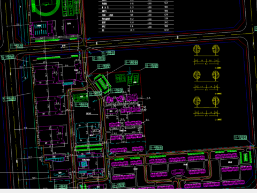Image resolution: width=257 pixels, height=193 pixels.
Task: Click the white label inside the east residential block
Action: pos(230,162)
